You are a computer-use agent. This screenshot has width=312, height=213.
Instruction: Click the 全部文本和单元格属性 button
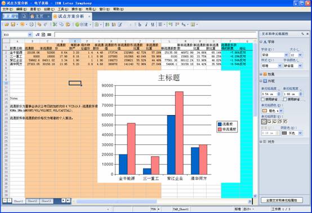pyautogui.click(x=282, y=200)
